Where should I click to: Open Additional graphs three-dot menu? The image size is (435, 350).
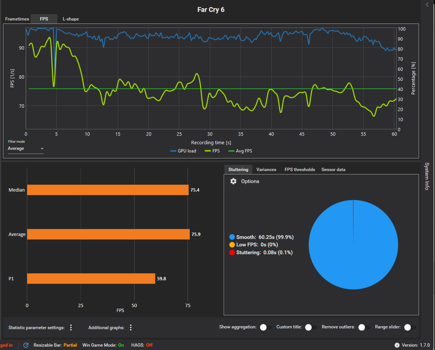131,328
